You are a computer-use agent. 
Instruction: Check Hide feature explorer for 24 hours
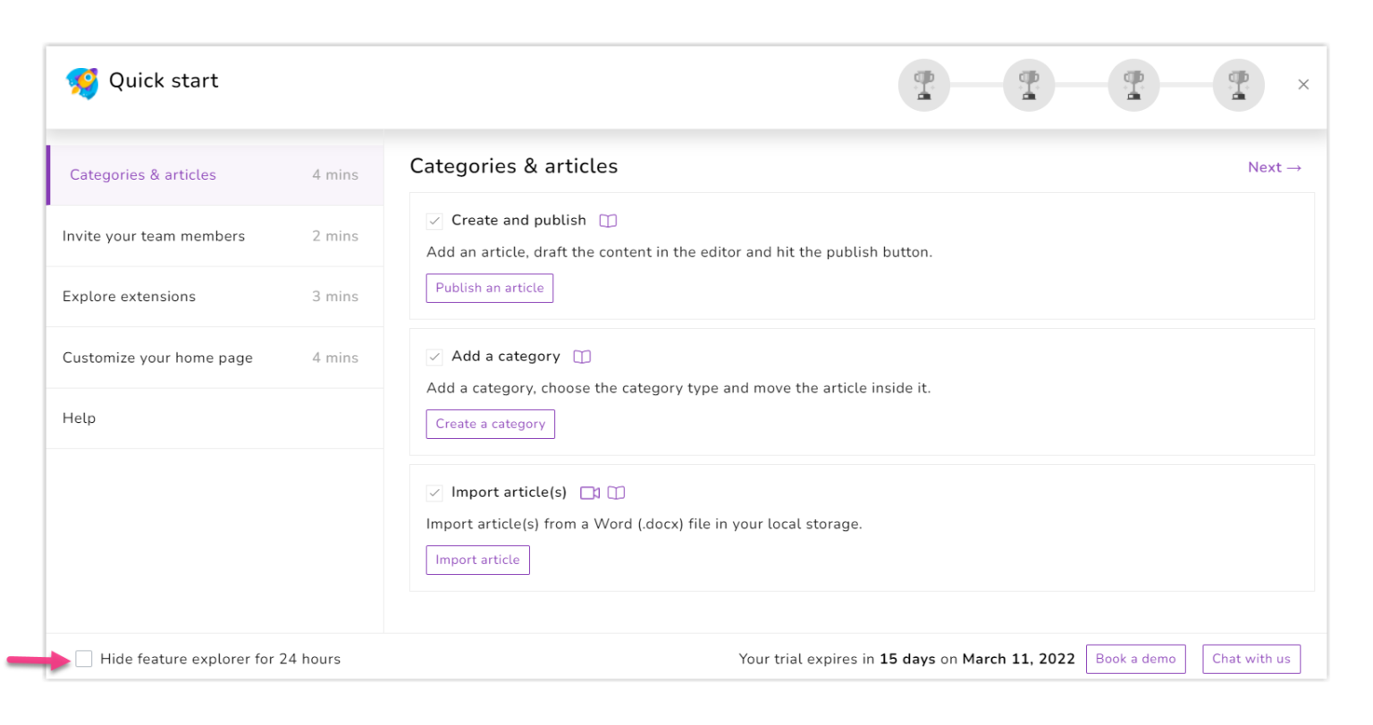[84, 658]
